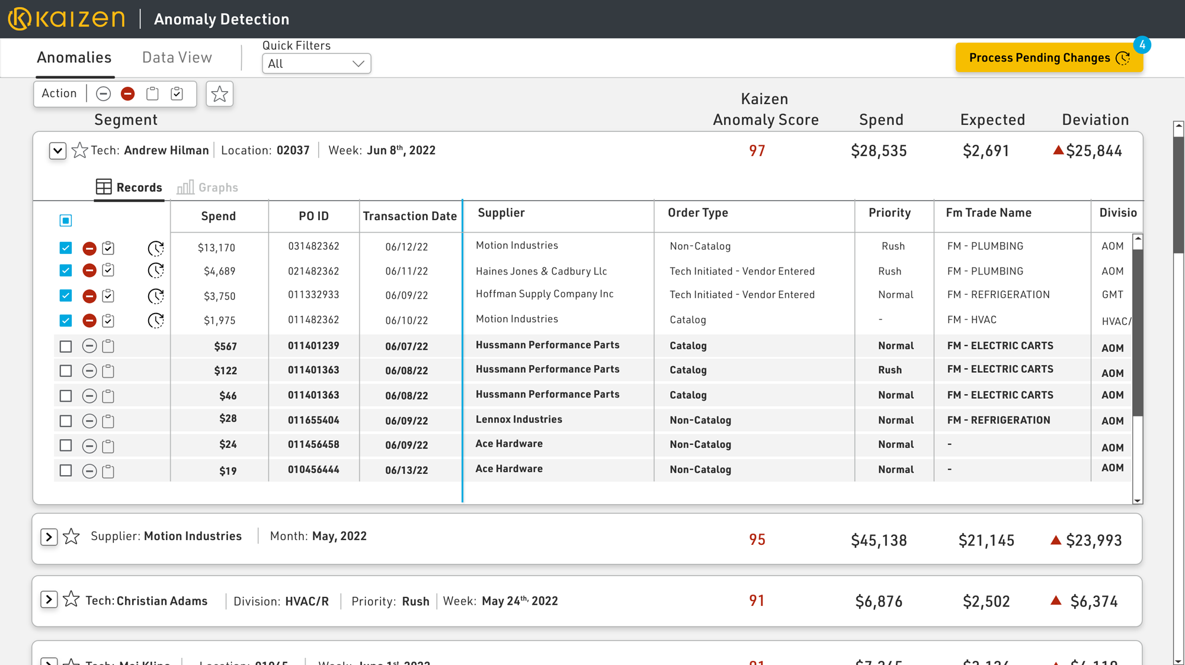Click the clipboard checkmark icon in Action toolbar
The width and height of the screenshot is (1185, 665).
(x=177, y=93)
